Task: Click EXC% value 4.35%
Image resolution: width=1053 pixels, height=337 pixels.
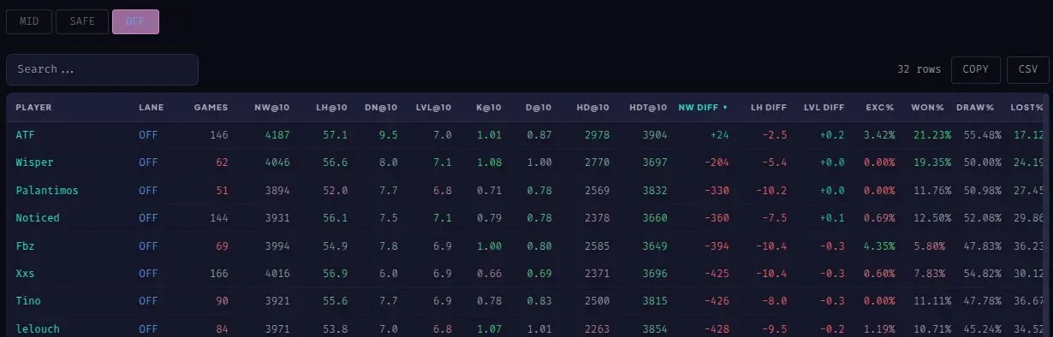Action: [879, 246]
